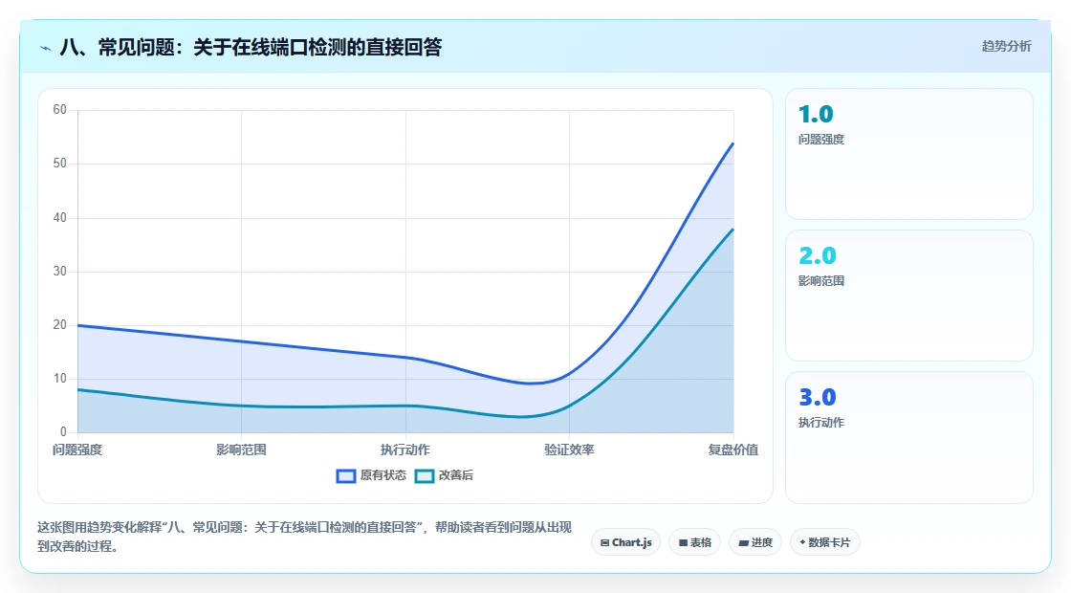Image resolution: width=1071 pixels, height=593 pixels.
Task: Click the 验证效率 x-axis label
Action: pos(569,450)
